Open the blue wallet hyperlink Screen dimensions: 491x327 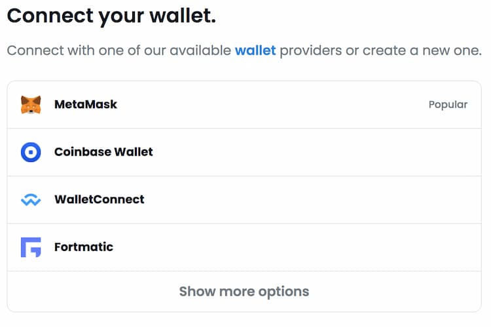[255, 50]
